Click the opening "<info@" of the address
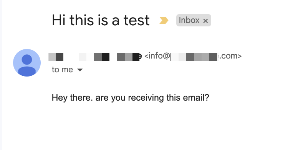 click(x=157, y=56)
